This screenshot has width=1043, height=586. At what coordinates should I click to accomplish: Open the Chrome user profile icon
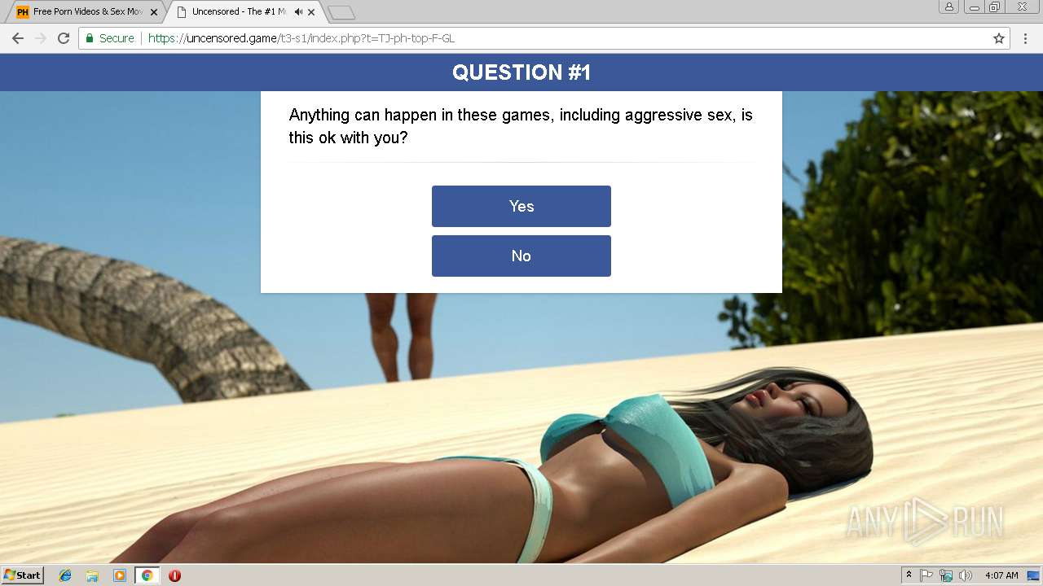coord(948,7)
